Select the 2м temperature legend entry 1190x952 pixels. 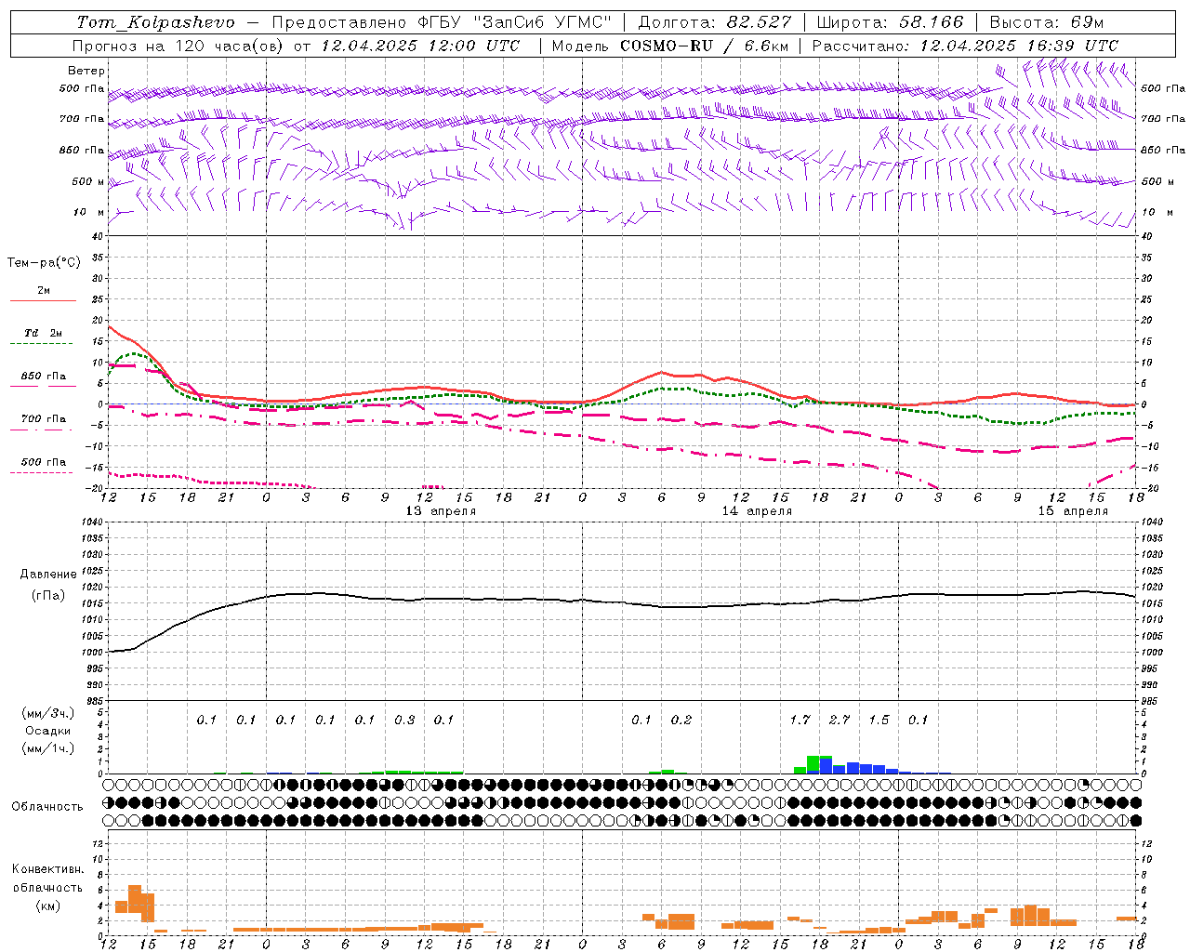click(x=44, y=290)
